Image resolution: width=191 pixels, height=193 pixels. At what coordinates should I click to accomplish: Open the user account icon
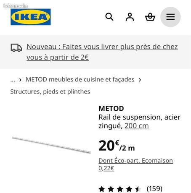pyautogui.click(x=130, y=17)
